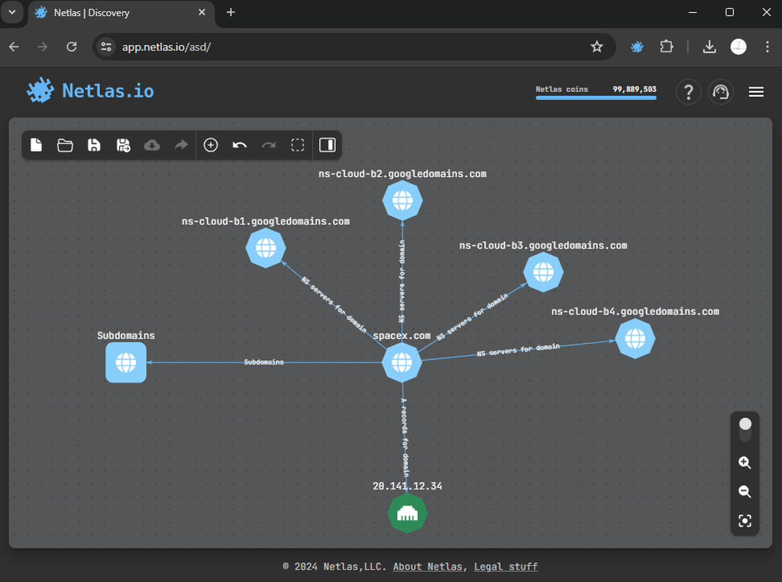Click the zoom slider knob
This screenshot has width=782, height=582.
[x=745, y=424]
